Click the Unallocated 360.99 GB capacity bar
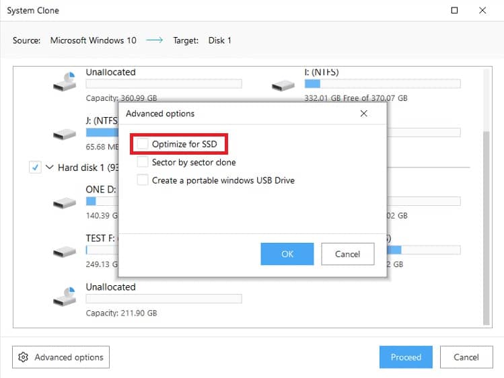 tap(164, 84)
